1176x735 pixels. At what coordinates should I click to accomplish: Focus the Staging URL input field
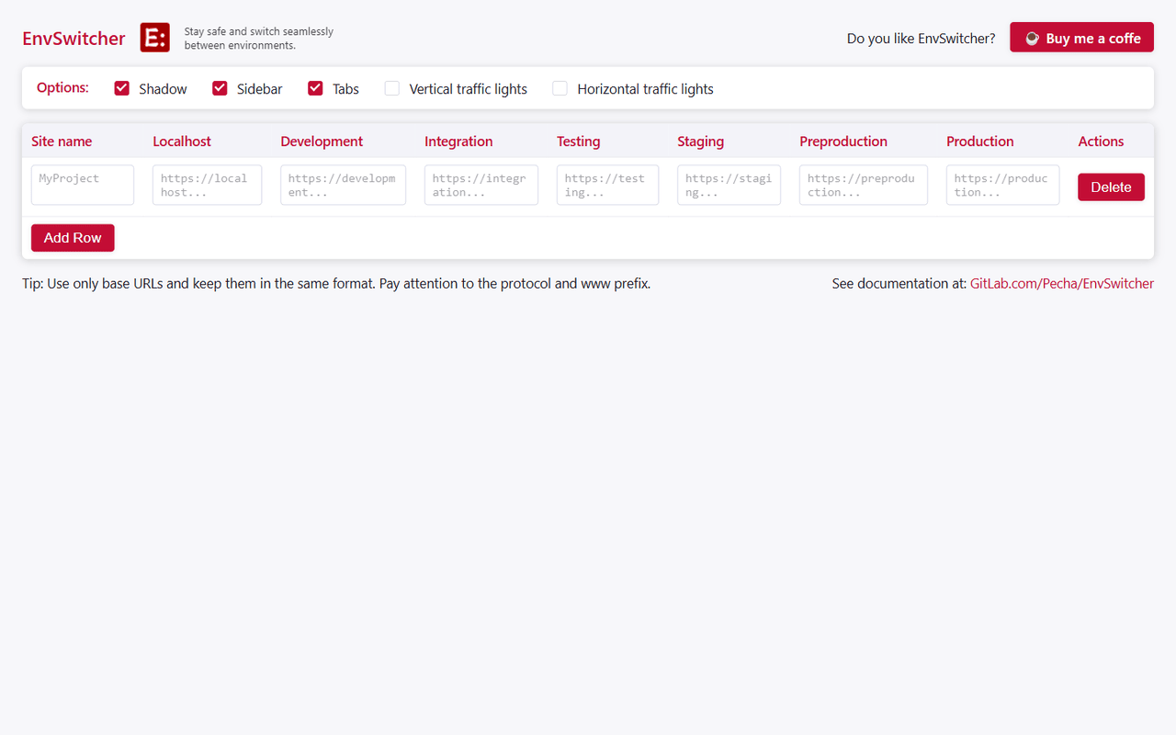729,185
